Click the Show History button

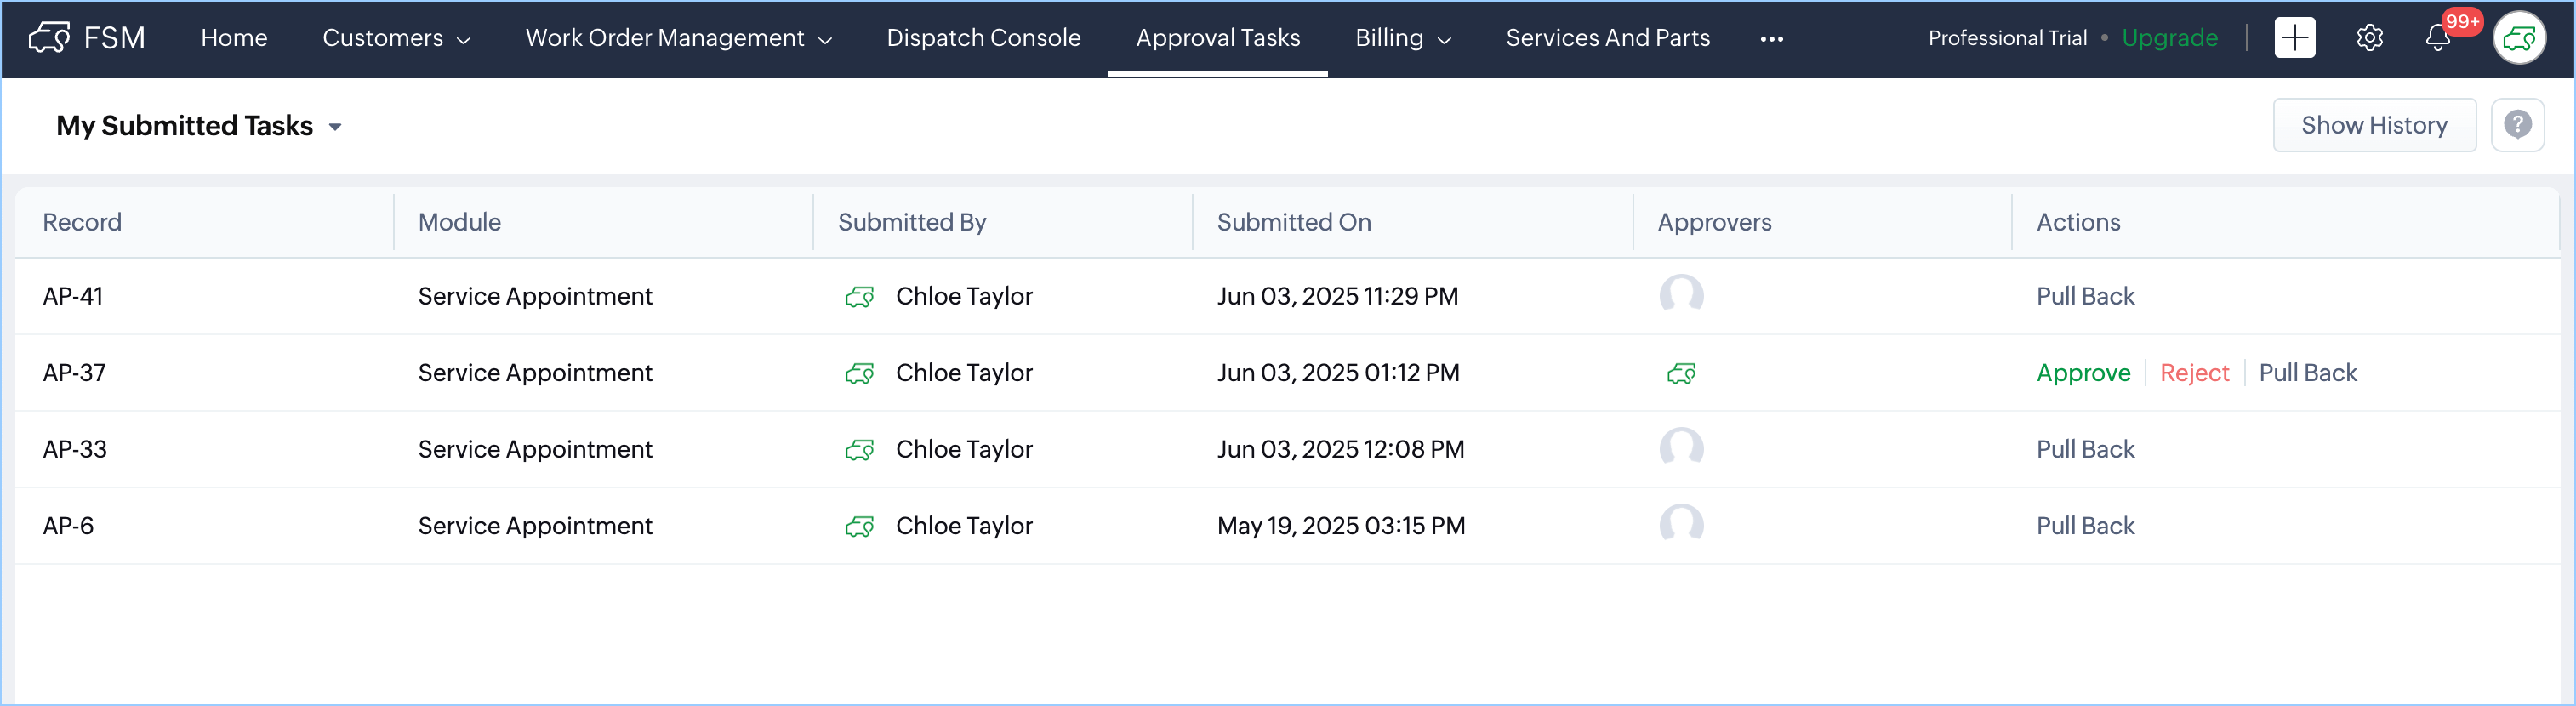(2373, 125)
